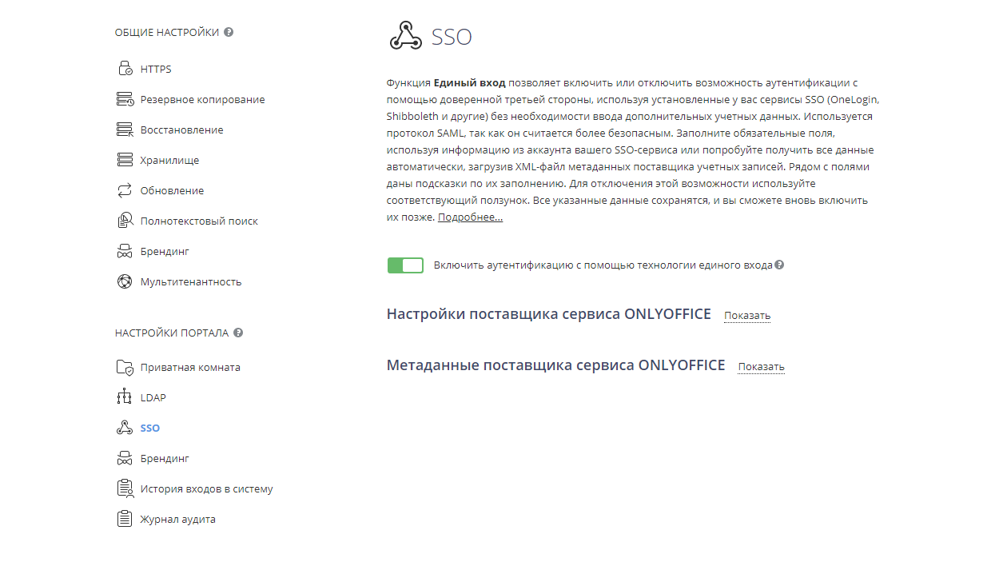Click the LDAP tree icon
Image resolution: width=991 pixels, height=566 pixels.
coord(125,397)
